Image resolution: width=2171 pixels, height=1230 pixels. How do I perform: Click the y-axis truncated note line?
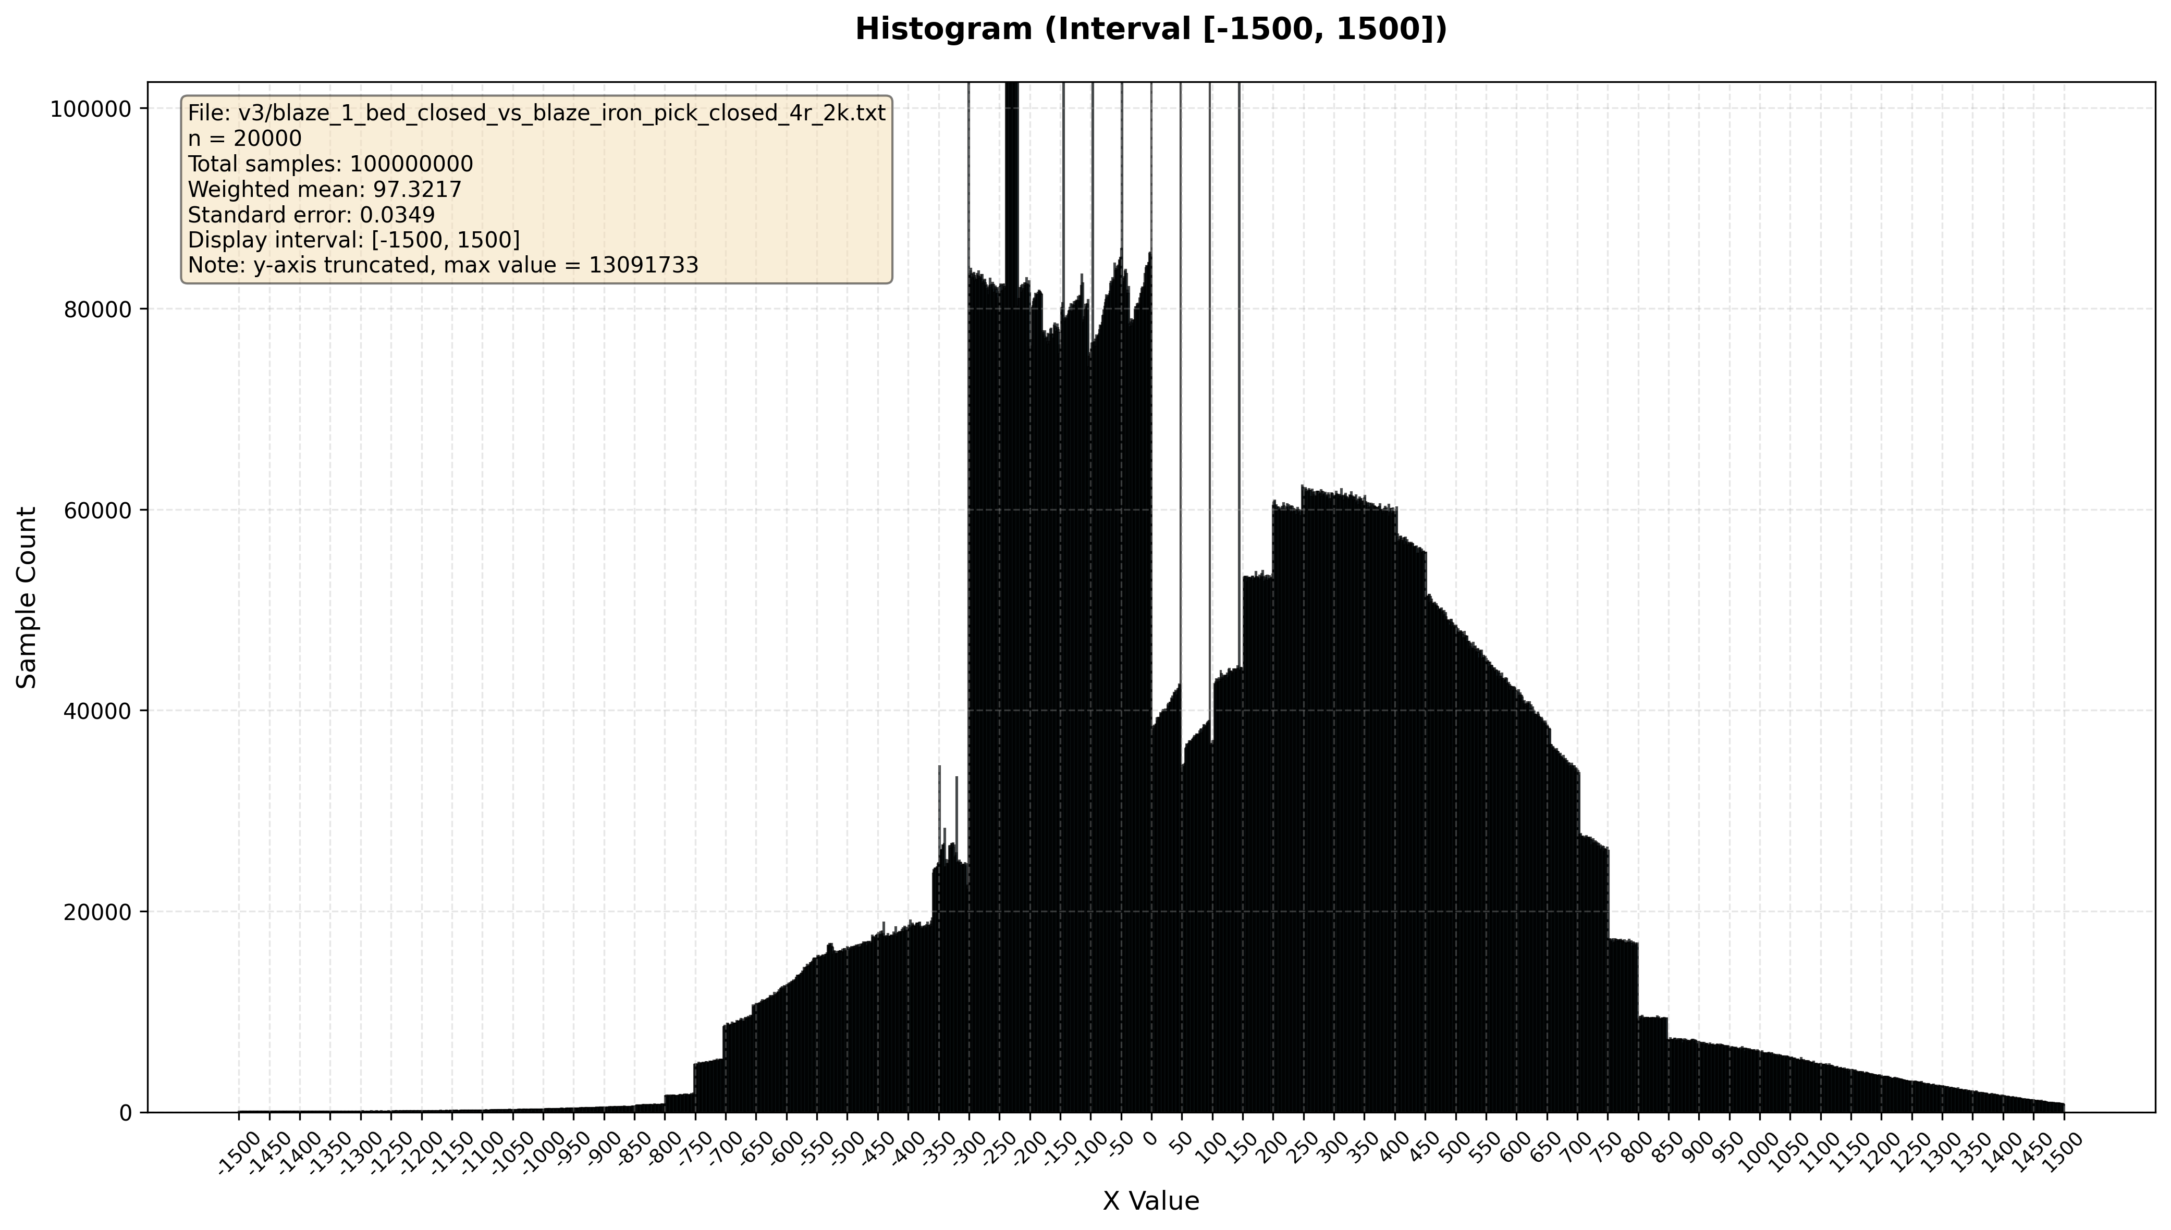443,265
